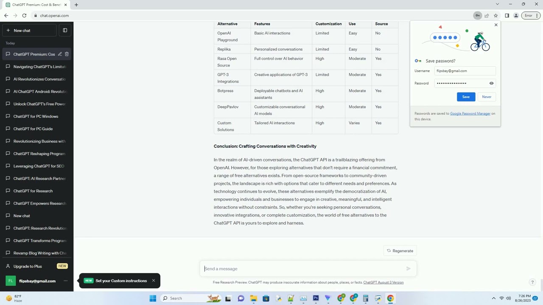Open the AI Revolutionizes Conversation chat
Viewport: 543px width, 305px height.
[36, 79]
